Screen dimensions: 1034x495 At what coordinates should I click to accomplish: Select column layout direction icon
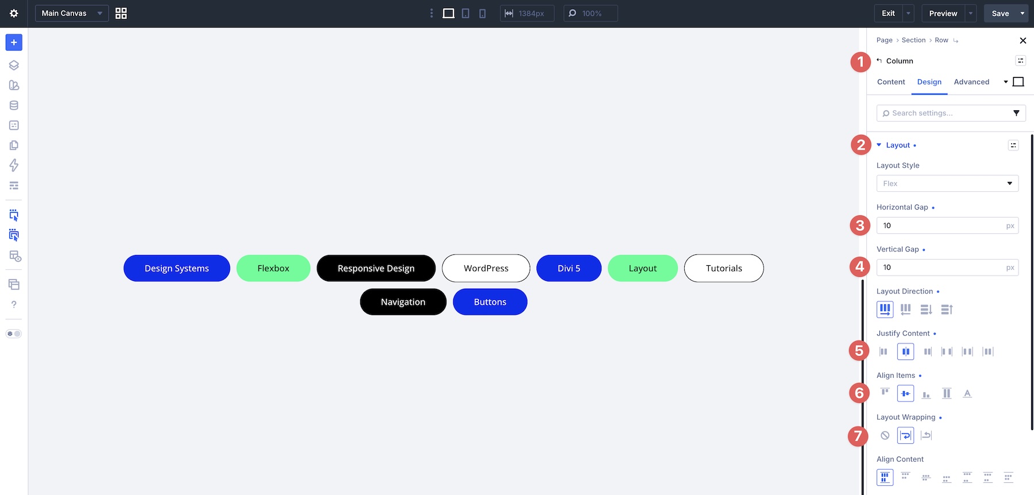click(x=926, y=310)
